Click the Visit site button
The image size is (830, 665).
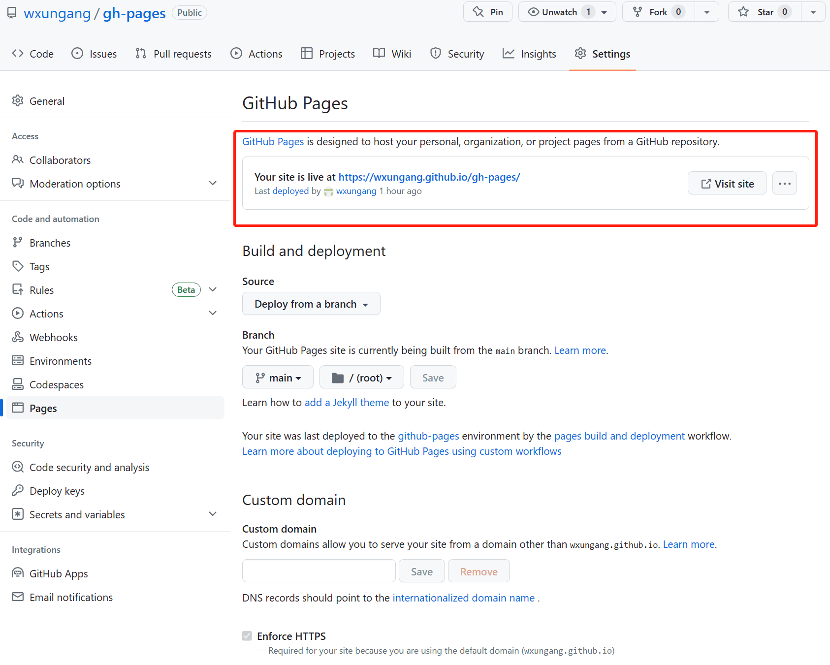[x=727, y=183]
